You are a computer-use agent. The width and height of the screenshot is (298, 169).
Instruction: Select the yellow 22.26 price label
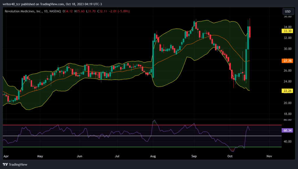[287, 91]
